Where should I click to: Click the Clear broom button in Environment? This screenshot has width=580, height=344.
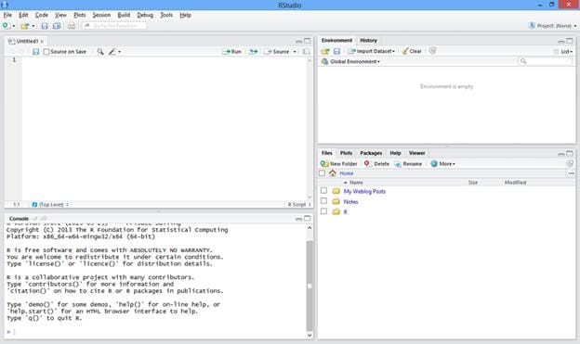click(x=412, y=51)
